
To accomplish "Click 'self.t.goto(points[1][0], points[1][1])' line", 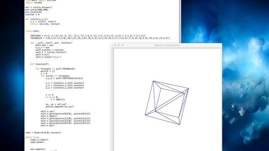I will click(x=66, y=119).
